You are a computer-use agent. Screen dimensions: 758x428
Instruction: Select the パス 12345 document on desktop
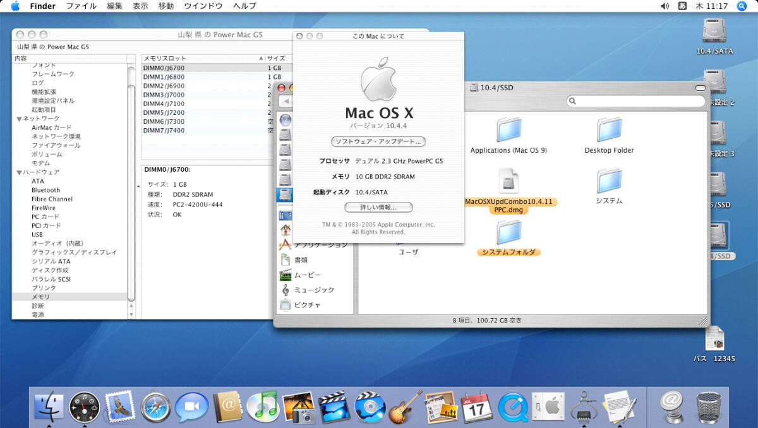coord(714,344)
